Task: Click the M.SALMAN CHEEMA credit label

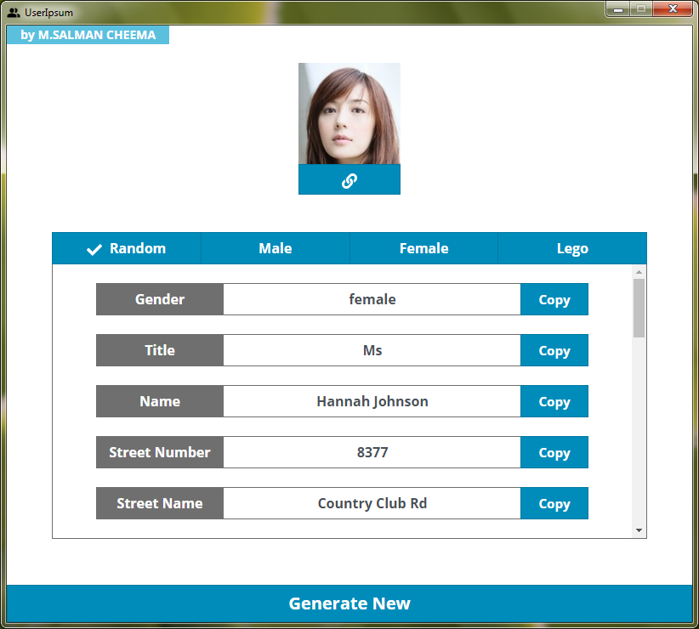Action: [x=88, y=35]
